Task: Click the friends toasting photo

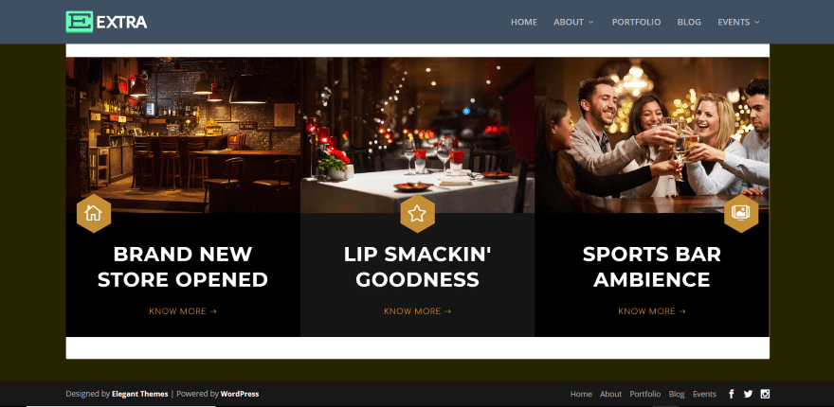Action: tap(652, 135)
